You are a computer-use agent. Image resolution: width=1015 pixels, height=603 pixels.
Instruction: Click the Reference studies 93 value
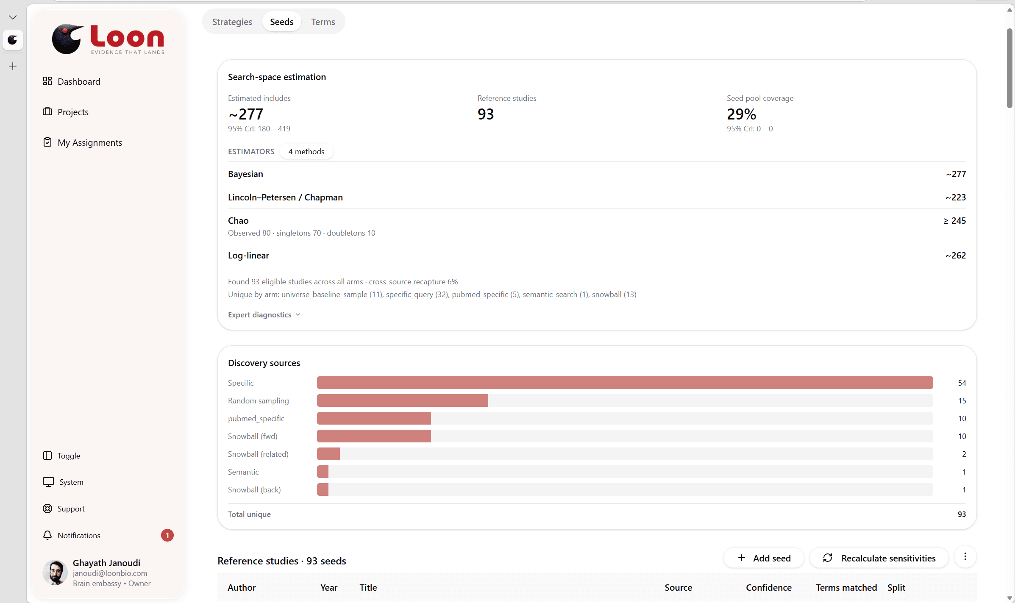tap(486, 114)
